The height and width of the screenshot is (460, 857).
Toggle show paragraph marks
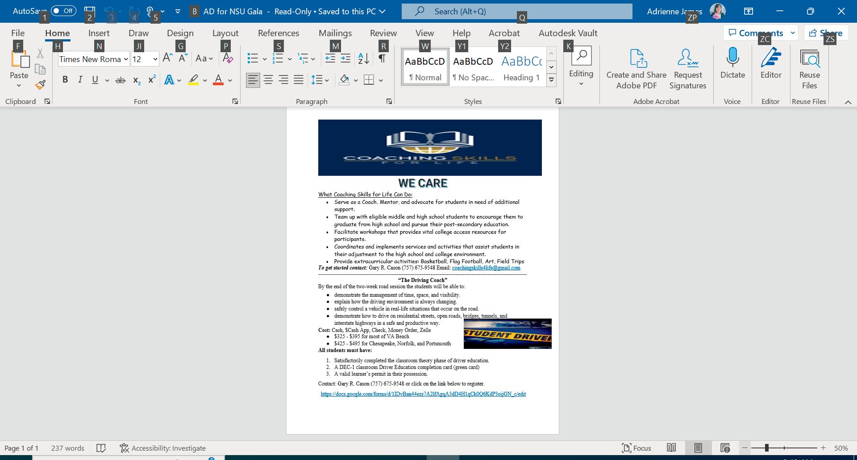(382, 58)
